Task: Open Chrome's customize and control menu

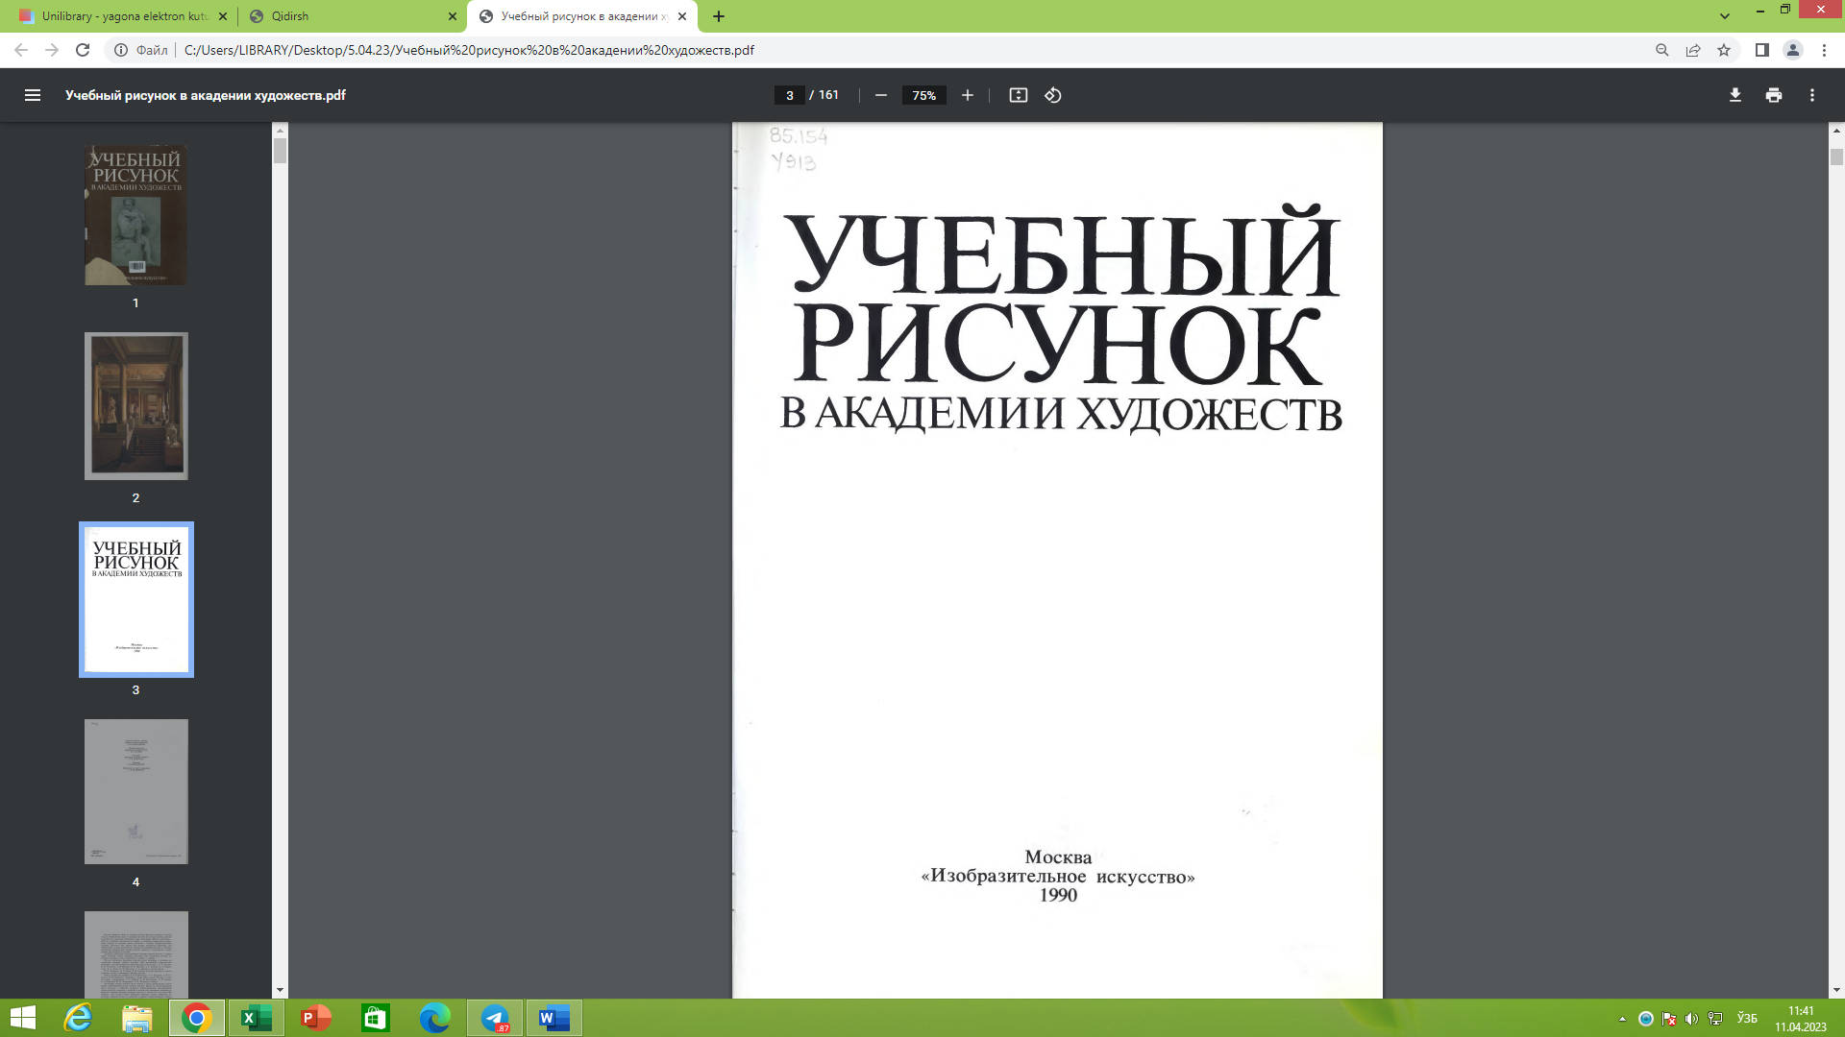Action: 1823,50
